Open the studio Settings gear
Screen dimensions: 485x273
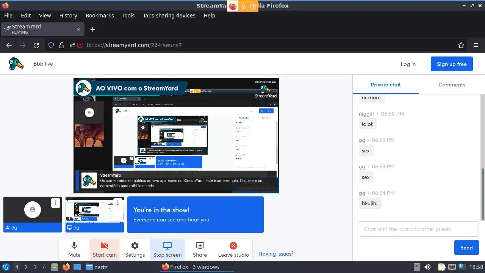coord(135,250)
